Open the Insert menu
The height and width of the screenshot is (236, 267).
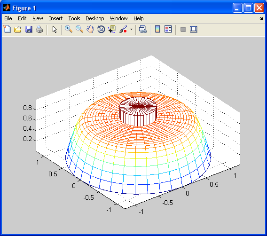pos(55,18)
